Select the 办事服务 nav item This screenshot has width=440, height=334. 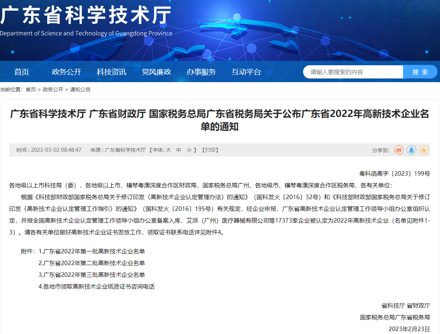coord(201,72)
